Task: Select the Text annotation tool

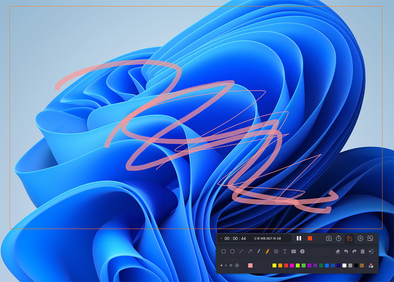Action: tap(285, 251)
